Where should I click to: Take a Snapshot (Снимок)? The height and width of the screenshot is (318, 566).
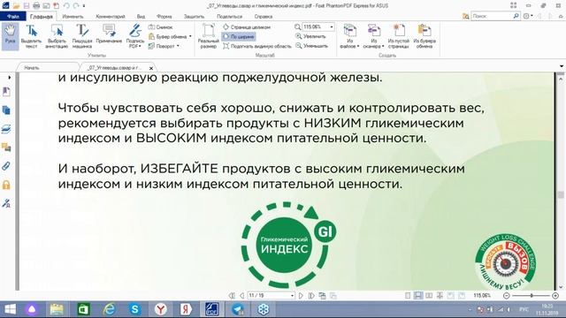161,27
